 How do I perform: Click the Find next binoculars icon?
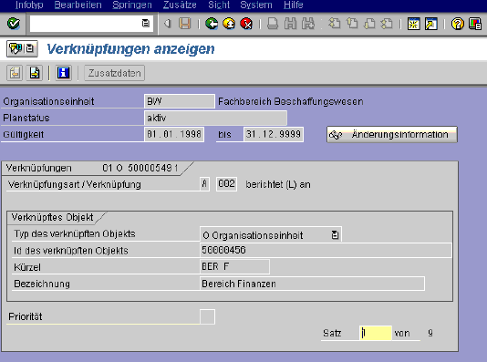[308, 24]
